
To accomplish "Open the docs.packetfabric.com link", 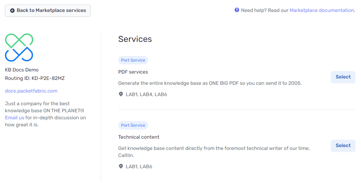I will click(x=31, y=91).
